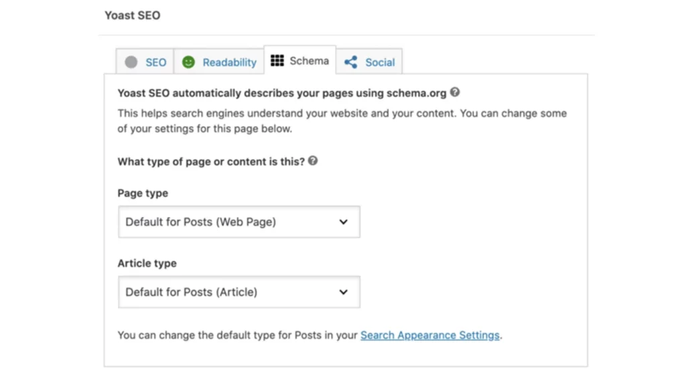Open the Article type dropdown
686x385 pixels.
click(x=239, y=292)
